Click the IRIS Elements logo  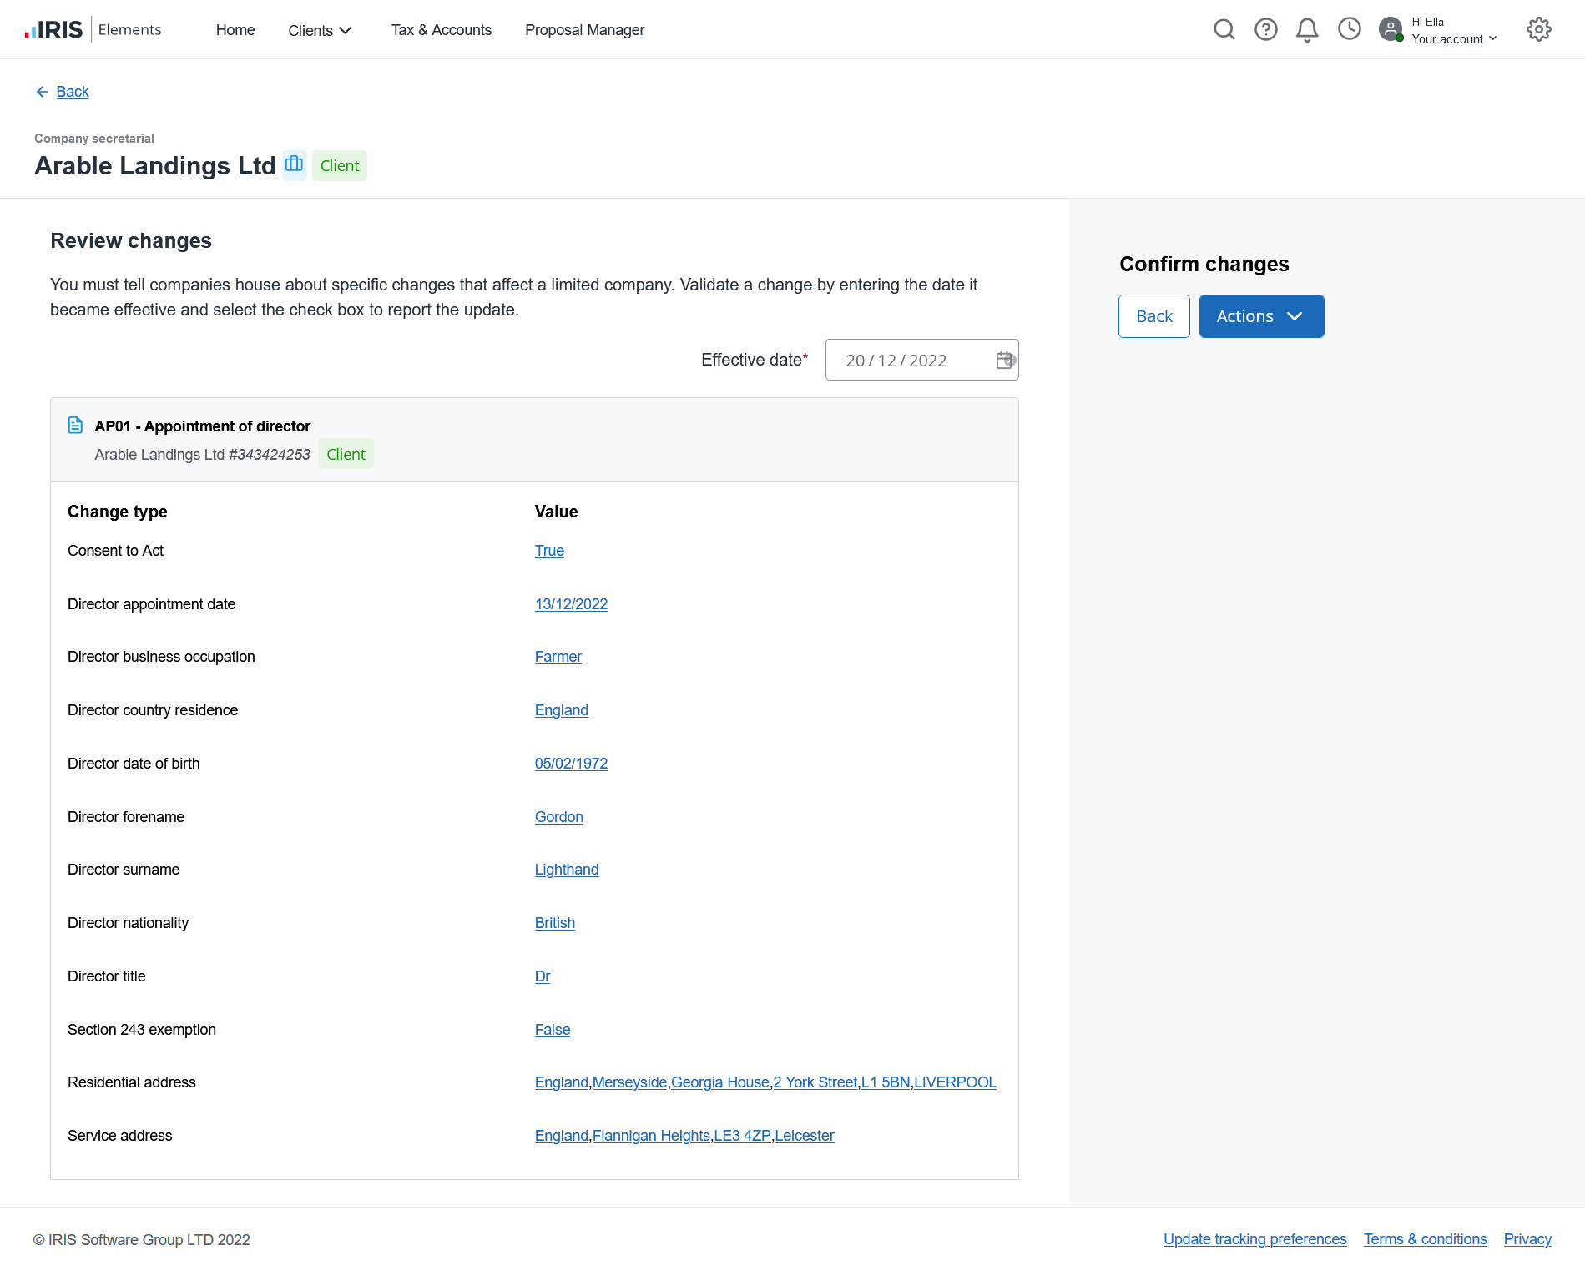[93, 30]
